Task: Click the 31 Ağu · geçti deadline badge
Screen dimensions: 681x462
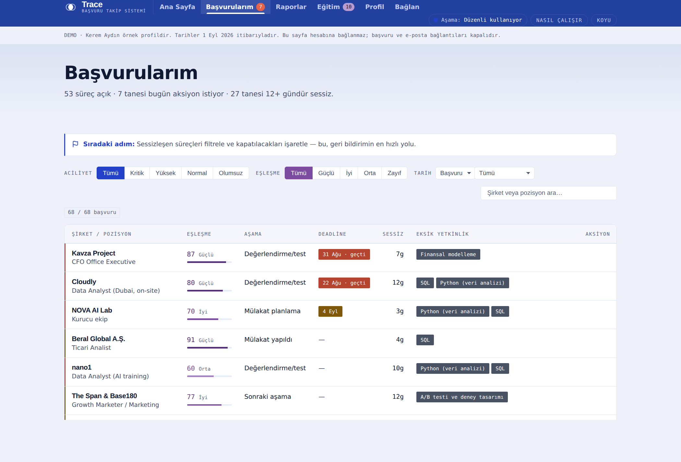Action: [x=344, y=255]
